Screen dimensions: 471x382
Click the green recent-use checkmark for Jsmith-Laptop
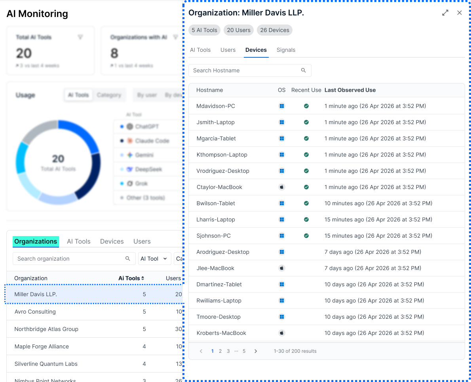[x=306, y=122]
